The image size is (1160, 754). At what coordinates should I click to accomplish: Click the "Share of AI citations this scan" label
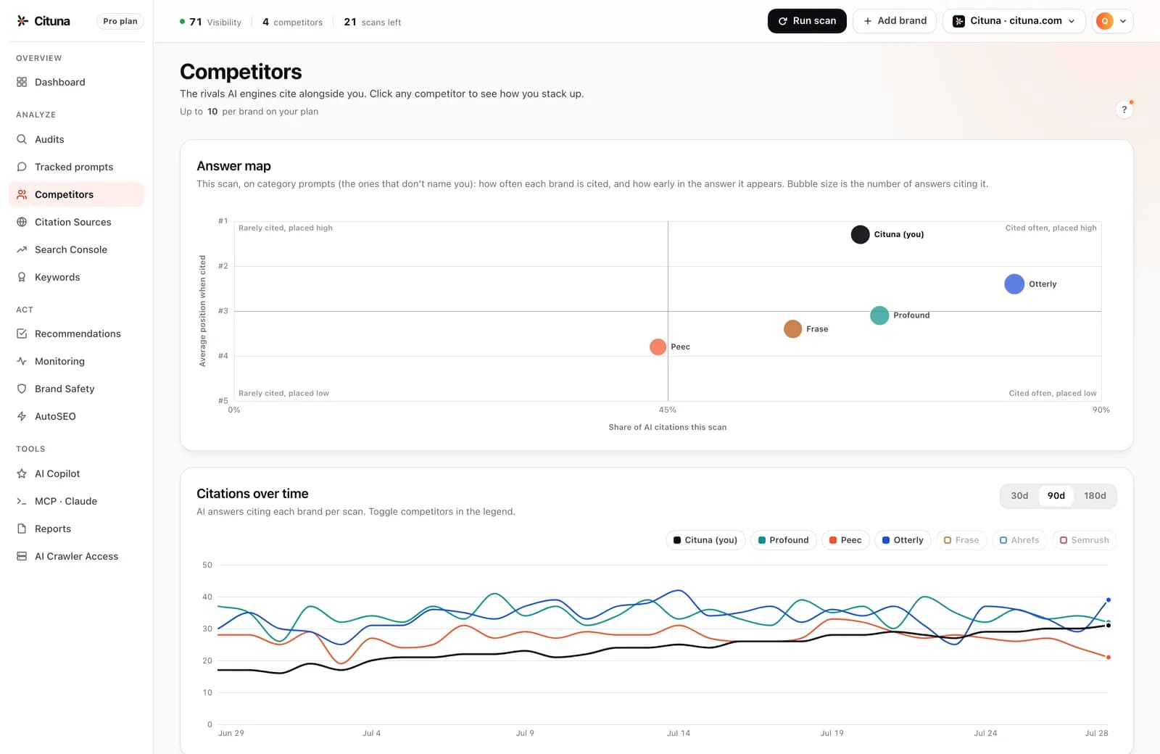(668, 427)
